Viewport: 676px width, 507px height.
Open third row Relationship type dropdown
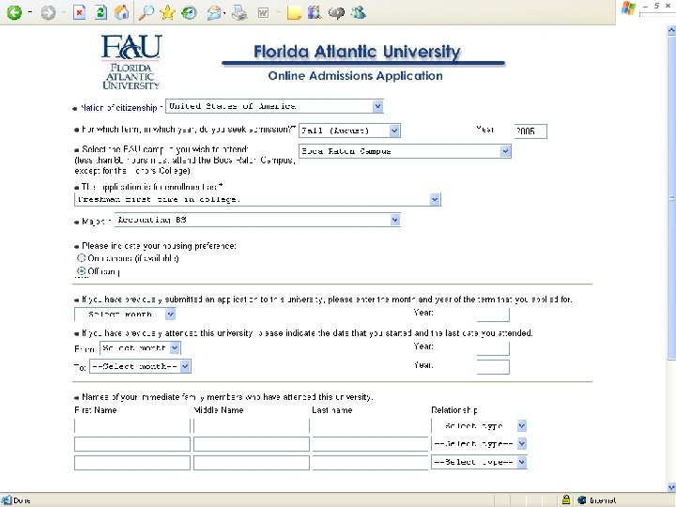tap(479, 462)
